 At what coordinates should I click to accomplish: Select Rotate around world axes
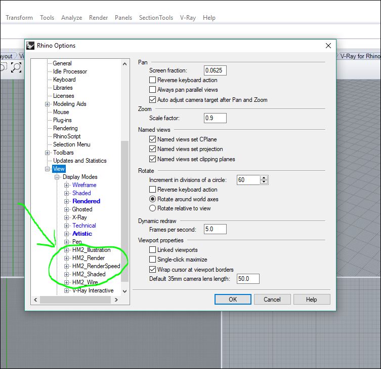152,199
